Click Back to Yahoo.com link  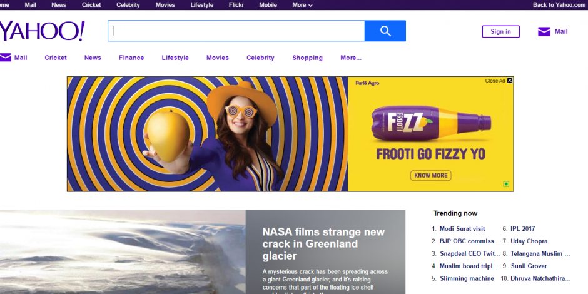559,5
